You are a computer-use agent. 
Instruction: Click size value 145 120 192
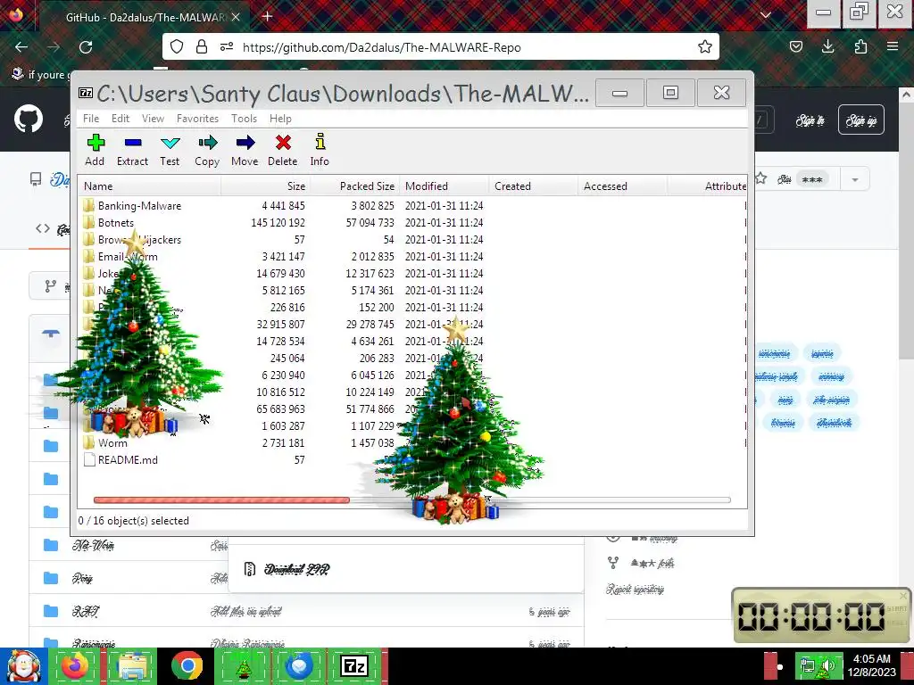(x=278, y=222)
